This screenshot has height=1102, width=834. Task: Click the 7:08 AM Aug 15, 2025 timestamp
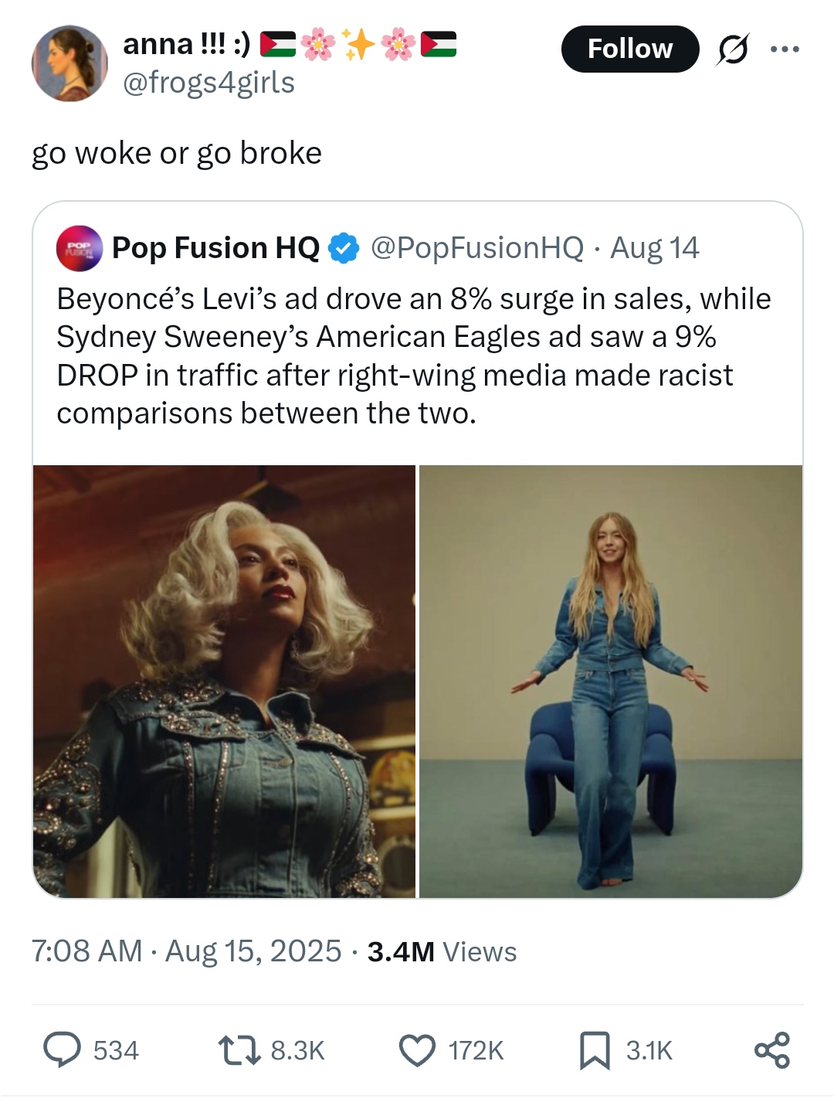pyautogui.click(x=186, y=951)
